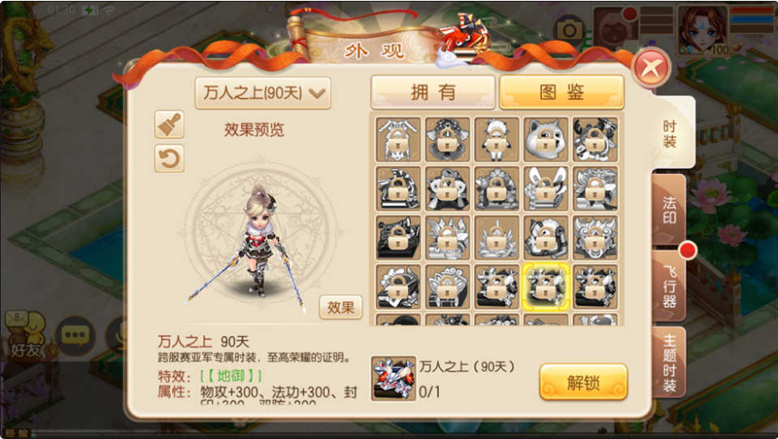Viewport: 778px width, 439px height.
Task: Switch to the 拥有 owned tab
Action: click(433, 92)
